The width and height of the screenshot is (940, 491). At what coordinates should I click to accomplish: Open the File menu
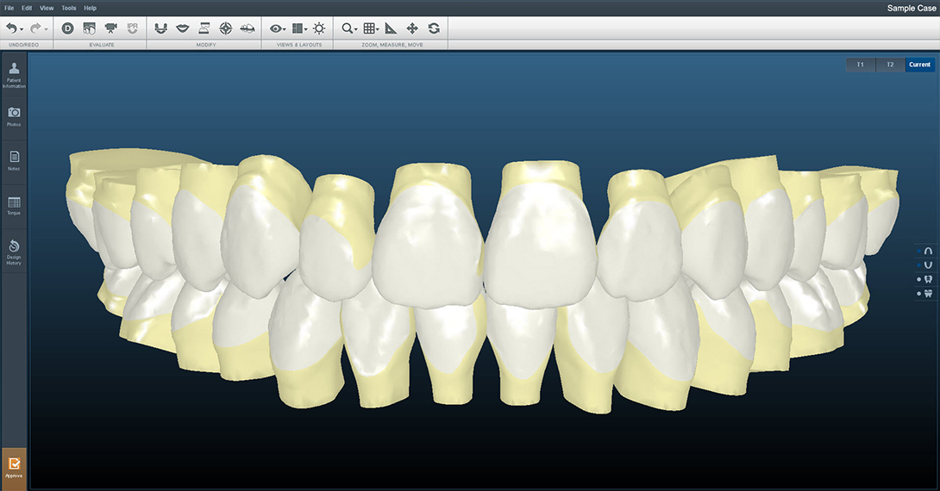click(9, 8)
